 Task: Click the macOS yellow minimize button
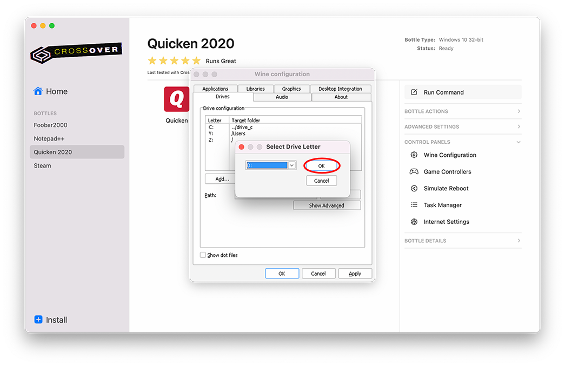click(43, 25)
